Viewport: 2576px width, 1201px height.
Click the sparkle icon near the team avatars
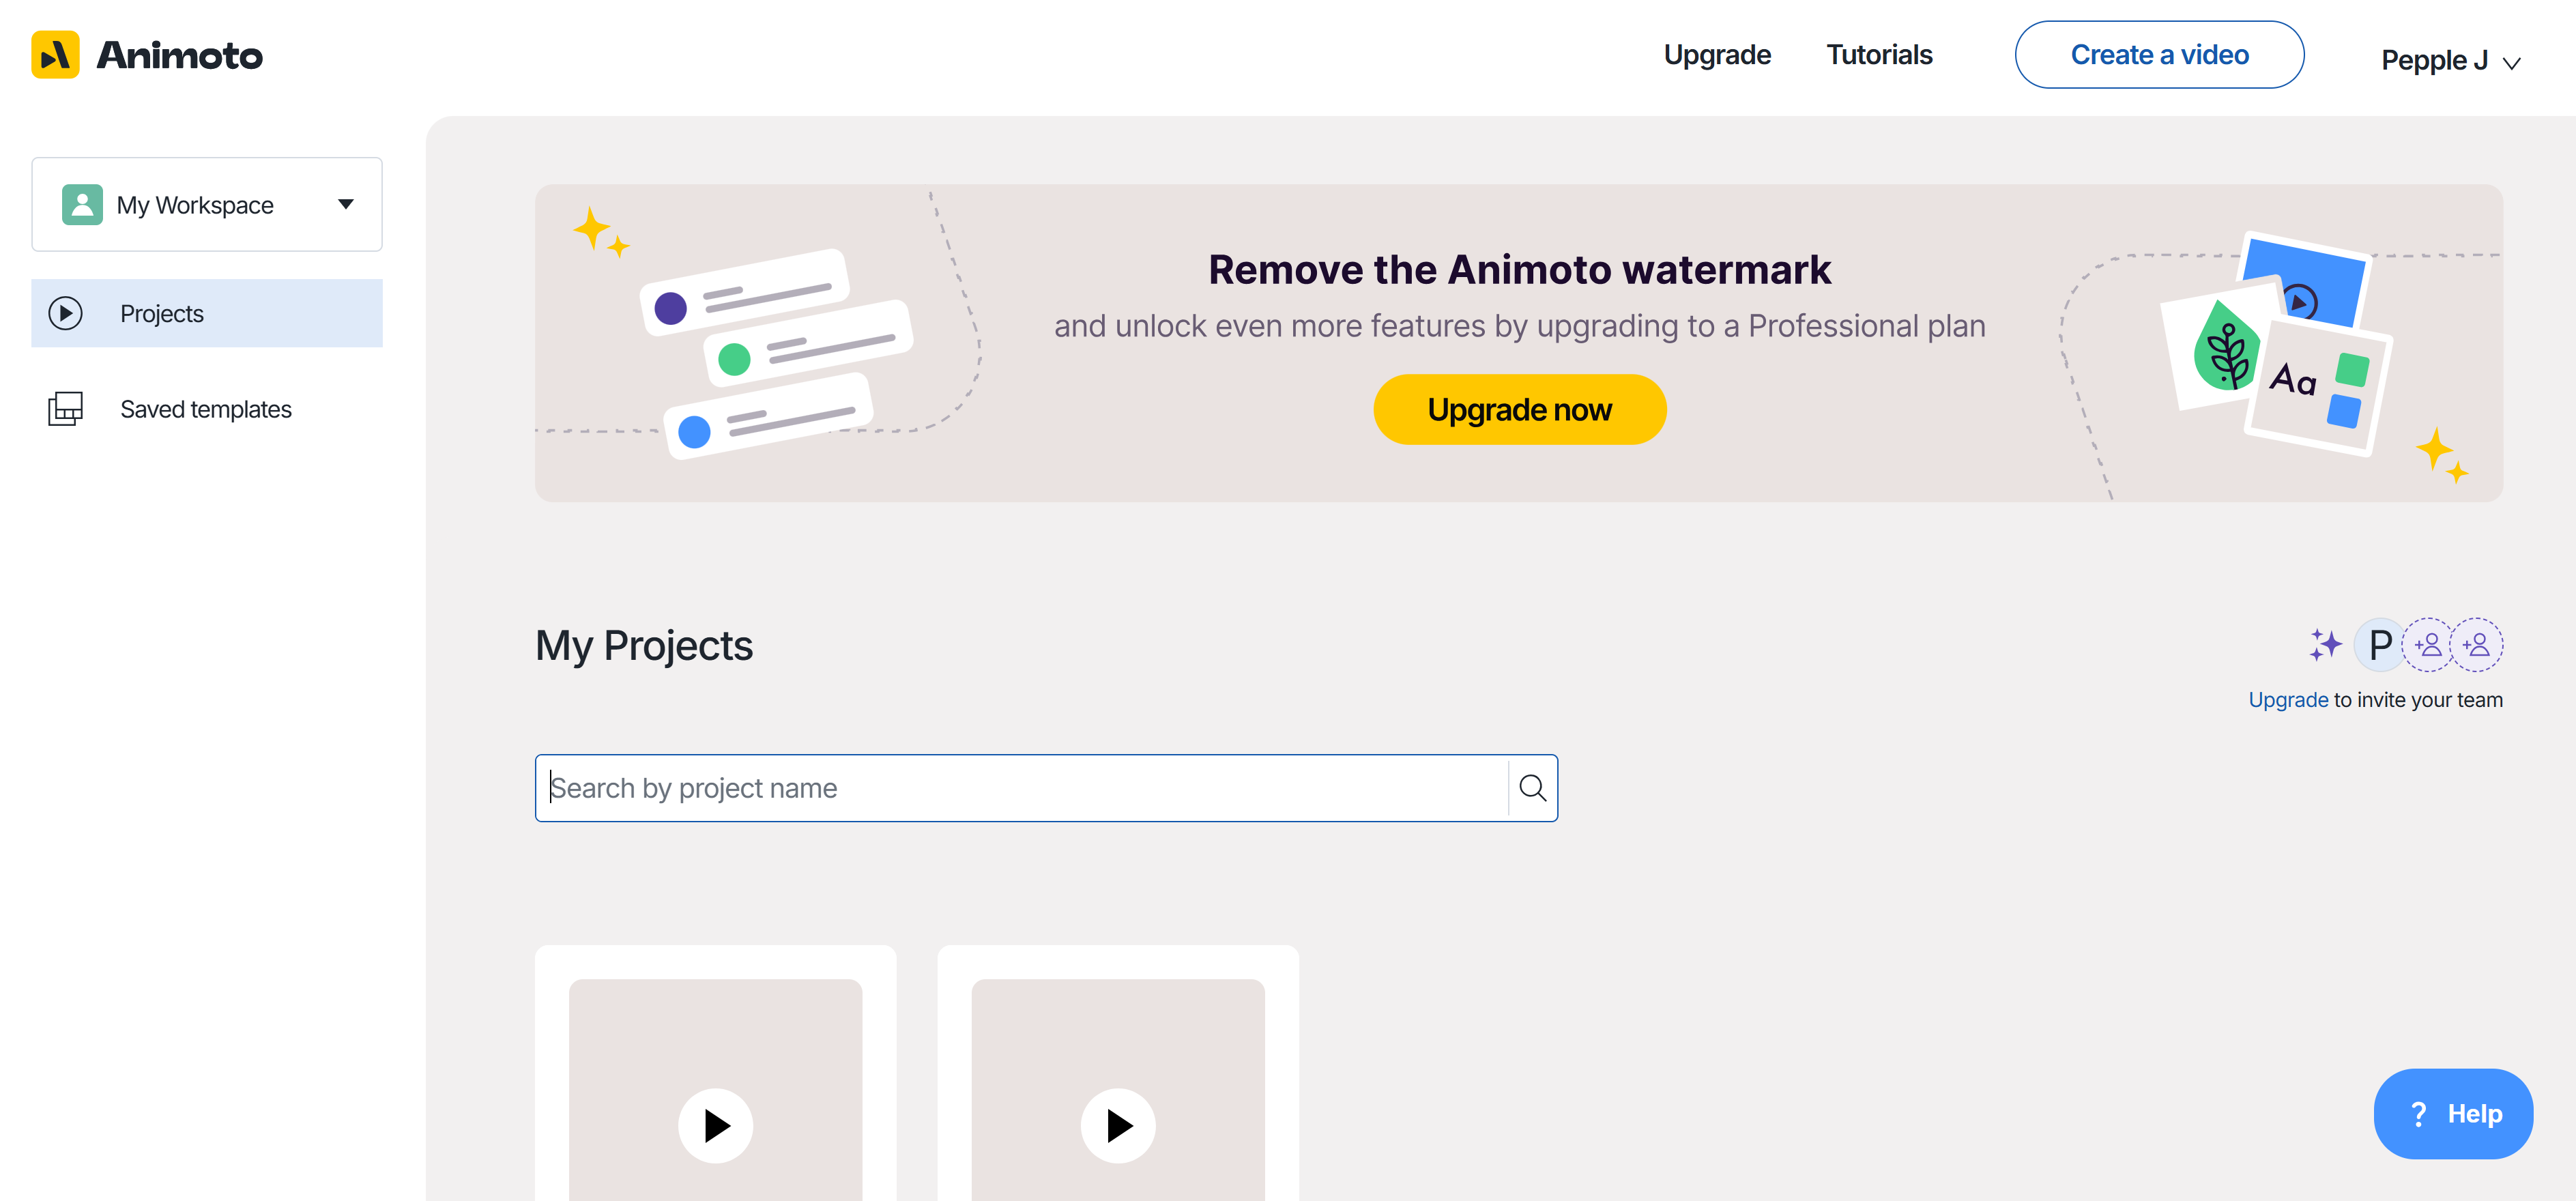click(2327, 645)
